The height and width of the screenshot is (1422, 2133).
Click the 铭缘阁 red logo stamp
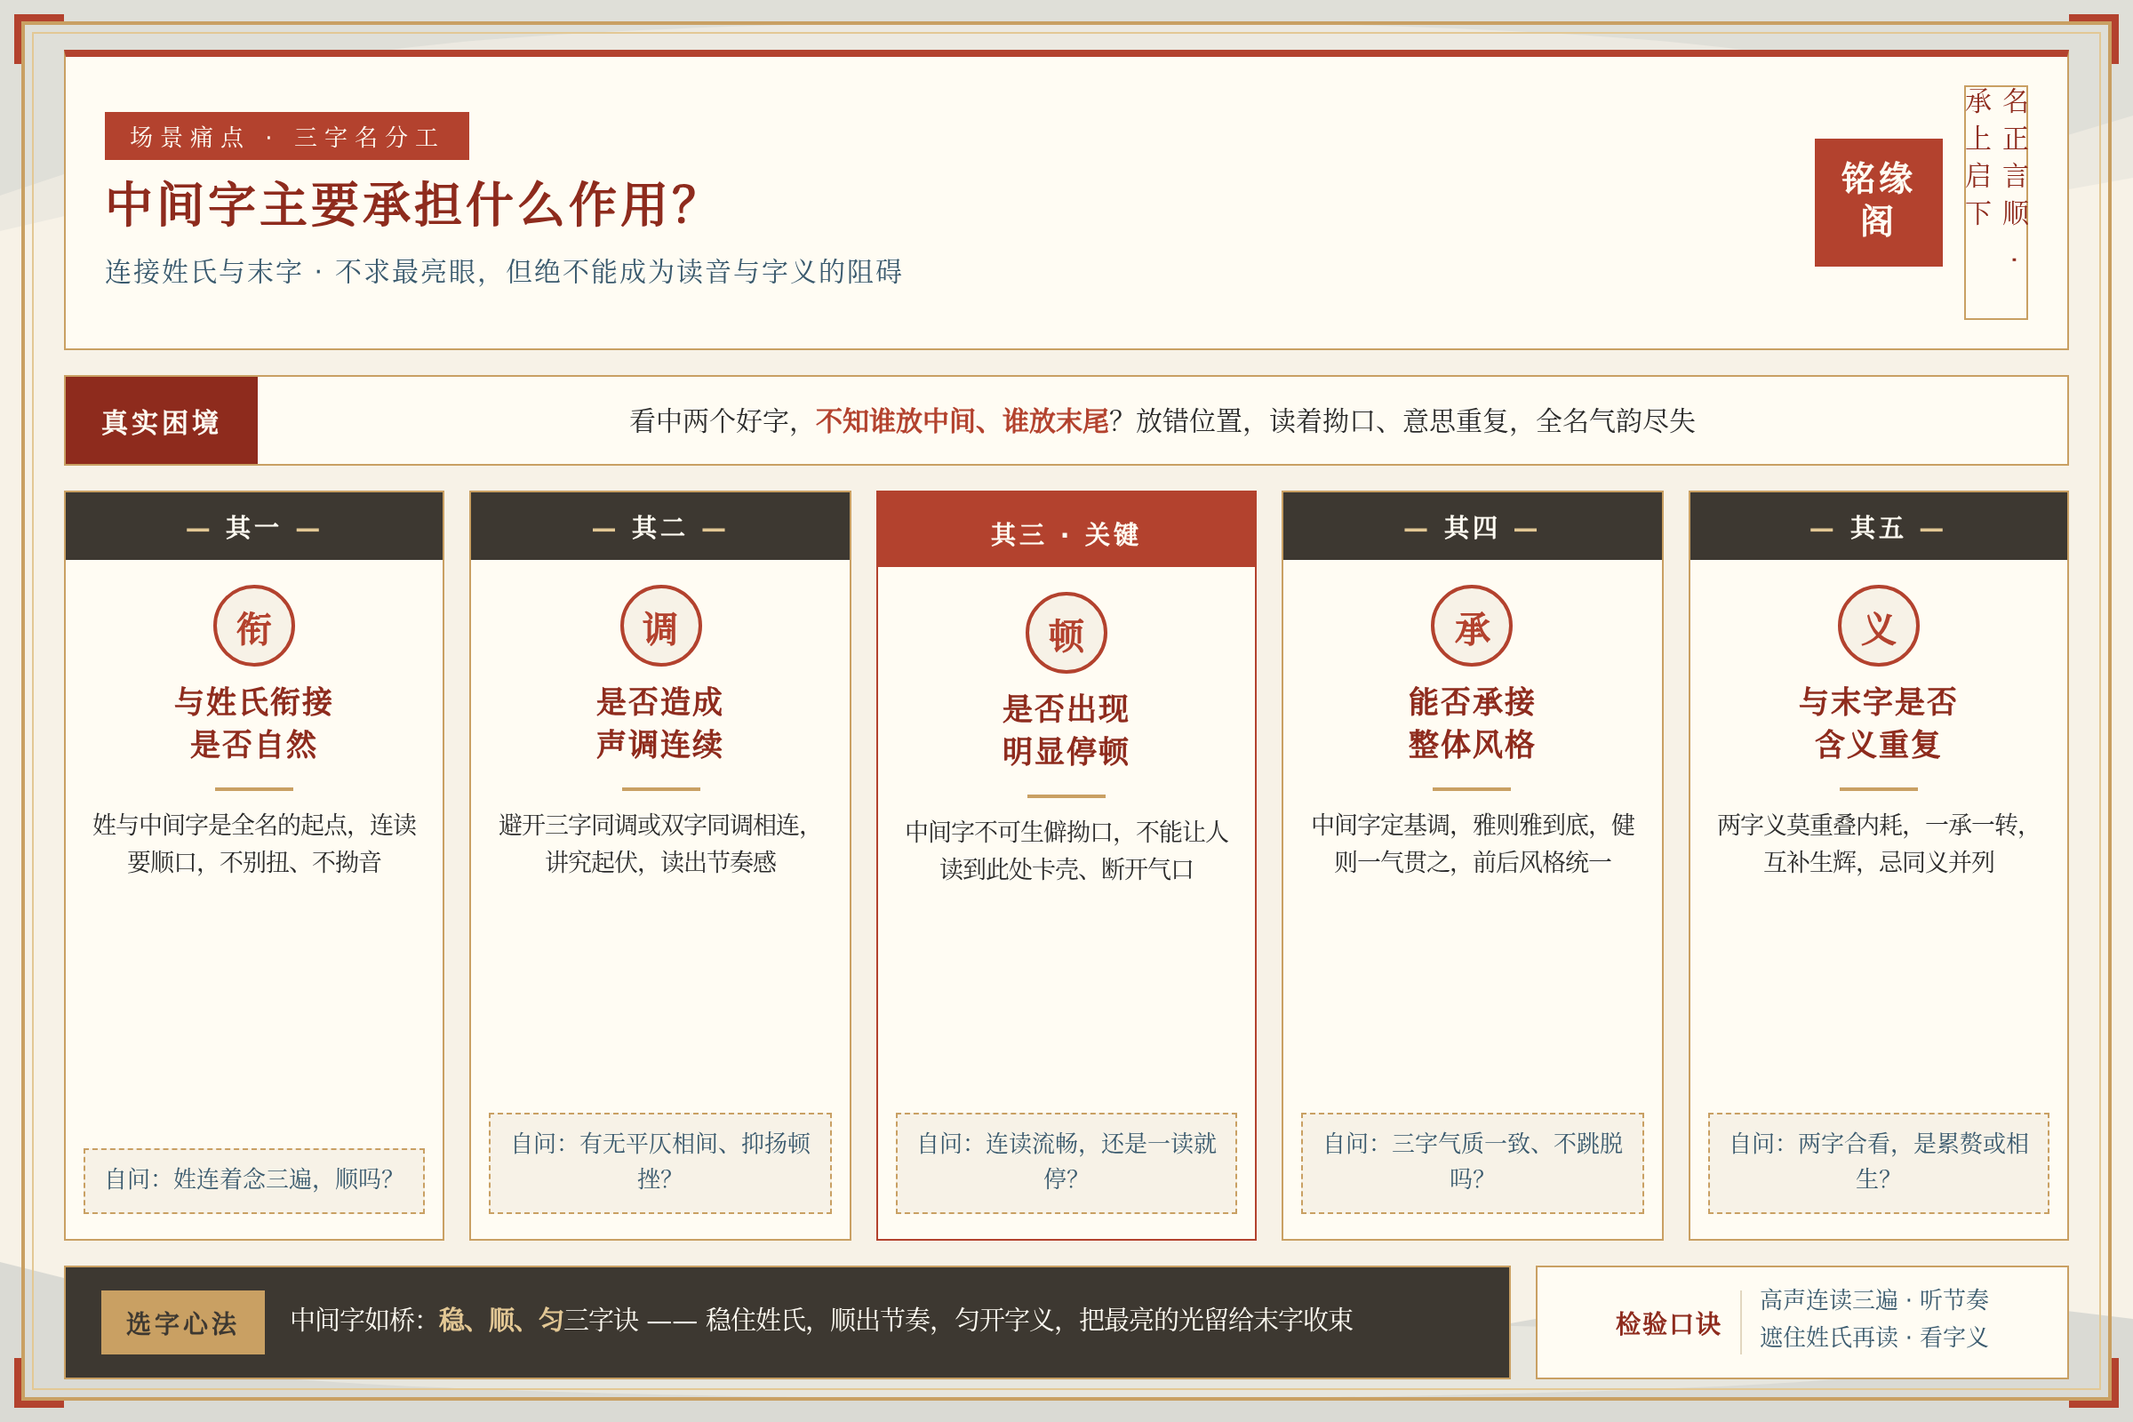pos(1878,203)
